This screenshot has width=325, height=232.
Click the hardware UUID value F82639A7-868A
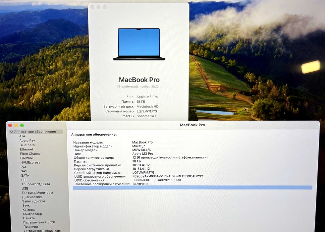(x=168, y=176)
